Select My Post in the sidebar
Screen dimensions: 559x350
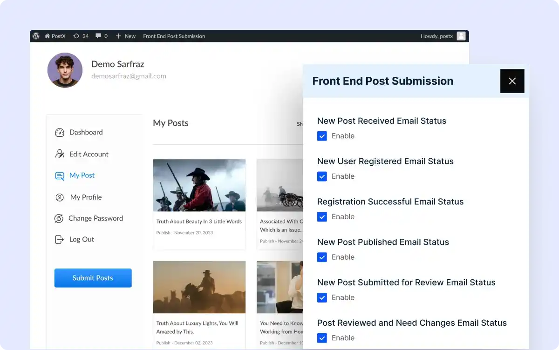82,175
